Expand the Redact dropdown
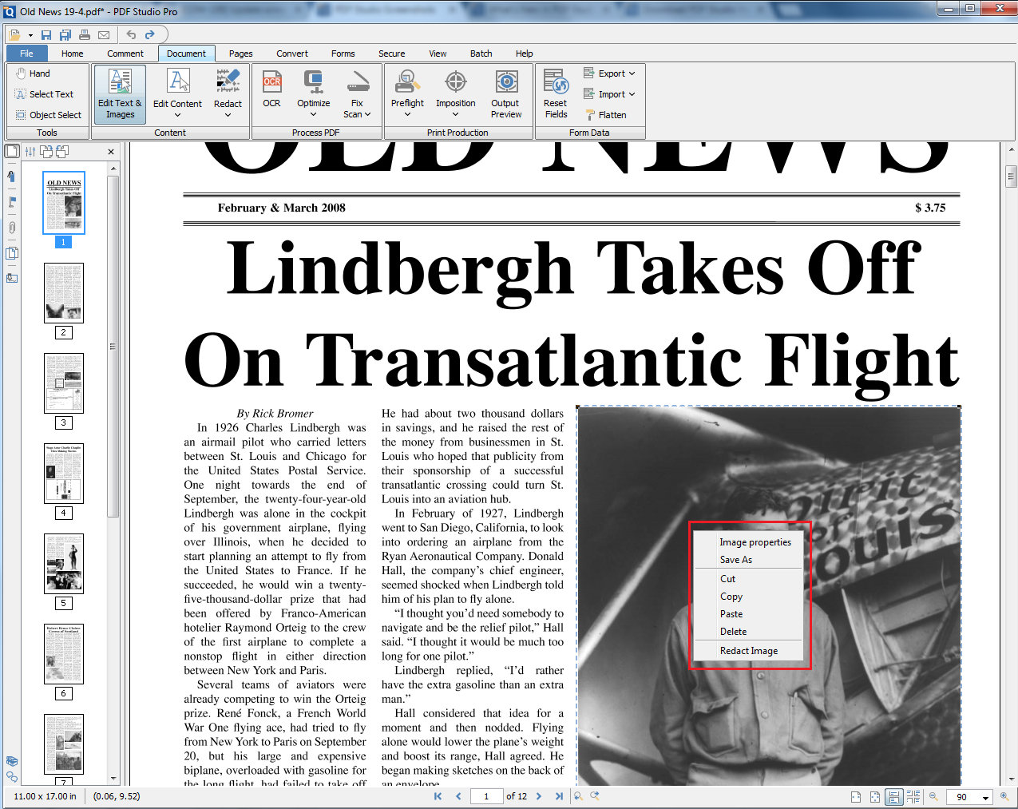The image size is (1018, 809). tap(228, 114)
